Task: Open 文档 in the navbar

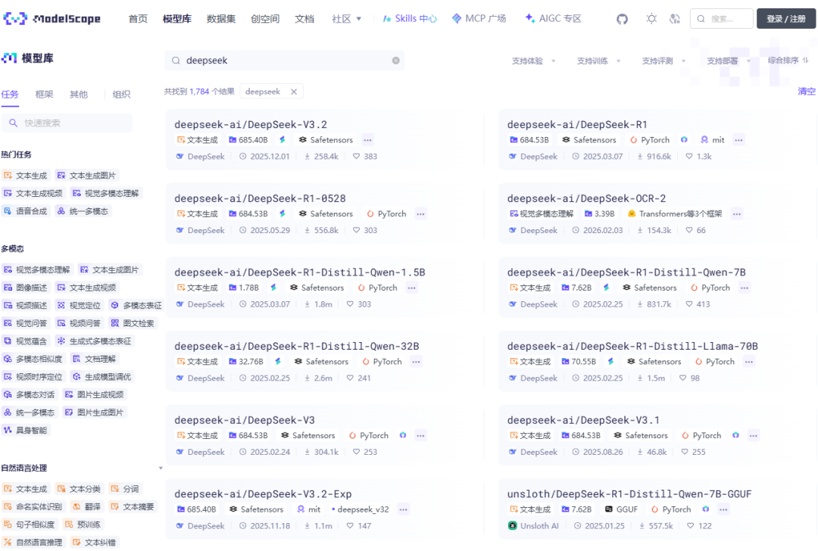Action: click(x=304, y=19)
